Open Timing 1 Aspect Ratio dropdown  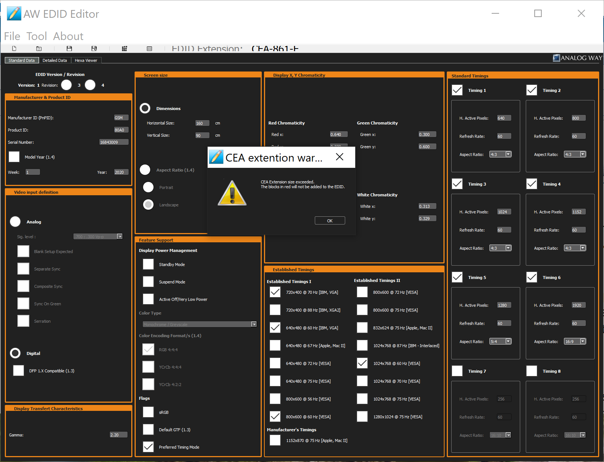[x=508, y=154]
